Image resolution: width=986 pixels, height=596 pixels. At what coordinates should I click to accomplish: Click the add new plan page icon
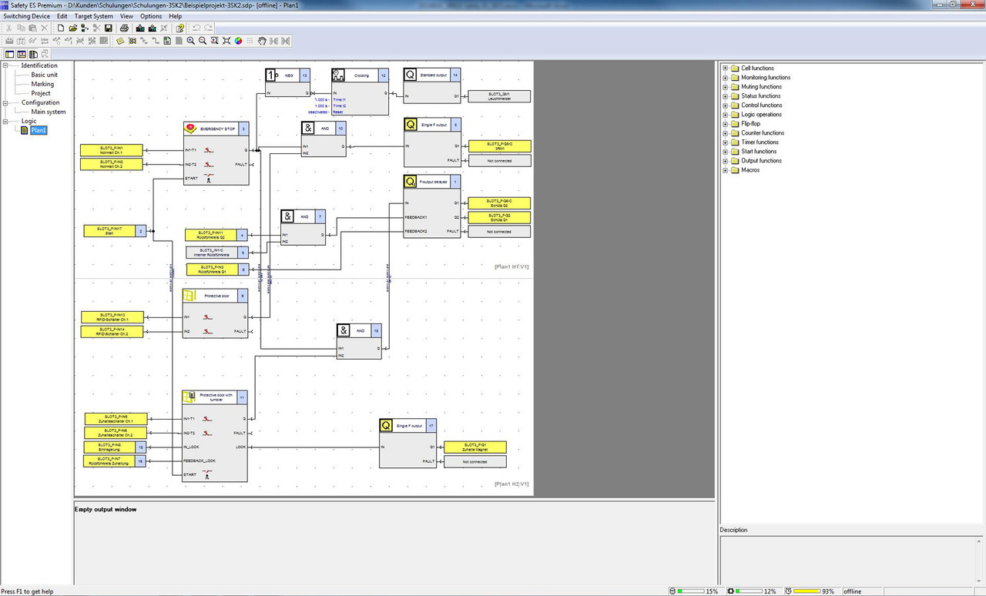pyautogui.click(x=167, y=41)
